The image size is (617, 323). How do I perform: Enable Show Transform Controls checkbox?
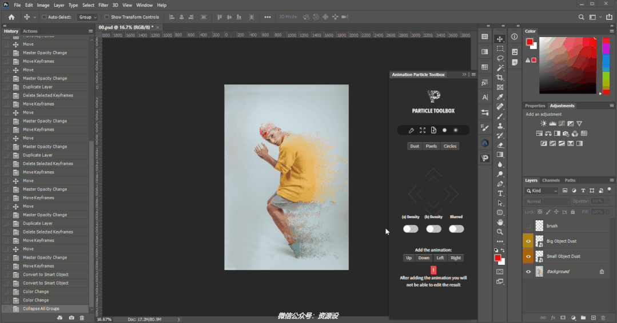tap(106, 17)
